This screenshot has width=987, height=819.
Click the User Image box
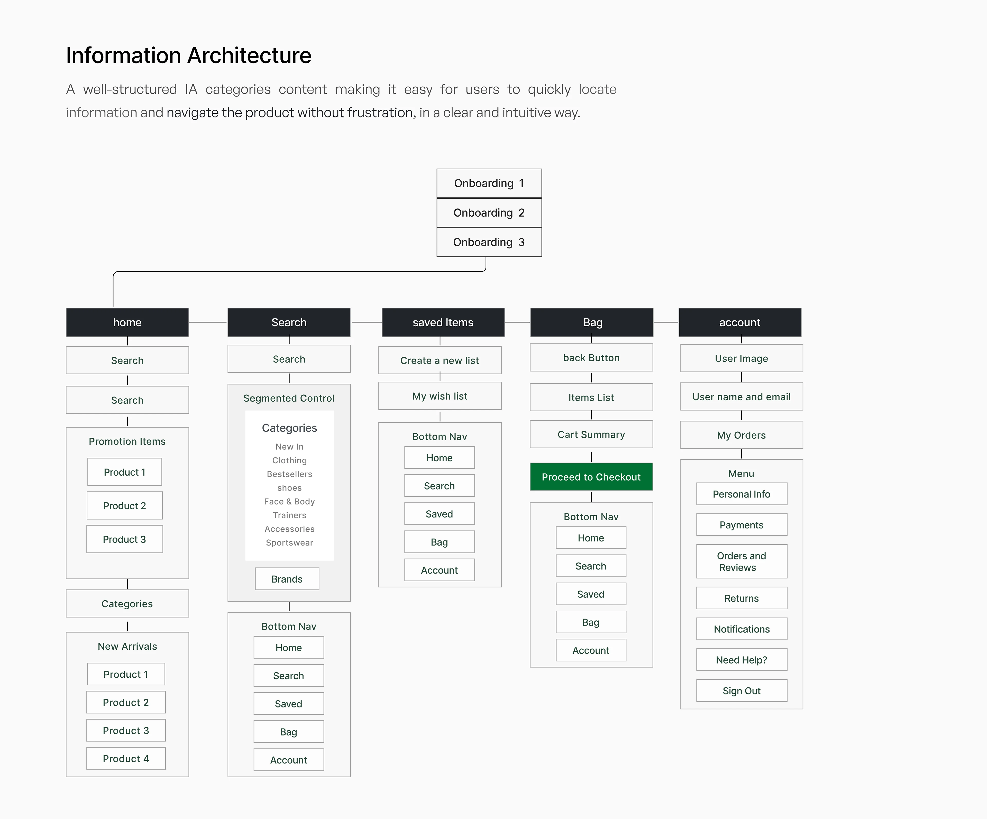pos(741,358)
